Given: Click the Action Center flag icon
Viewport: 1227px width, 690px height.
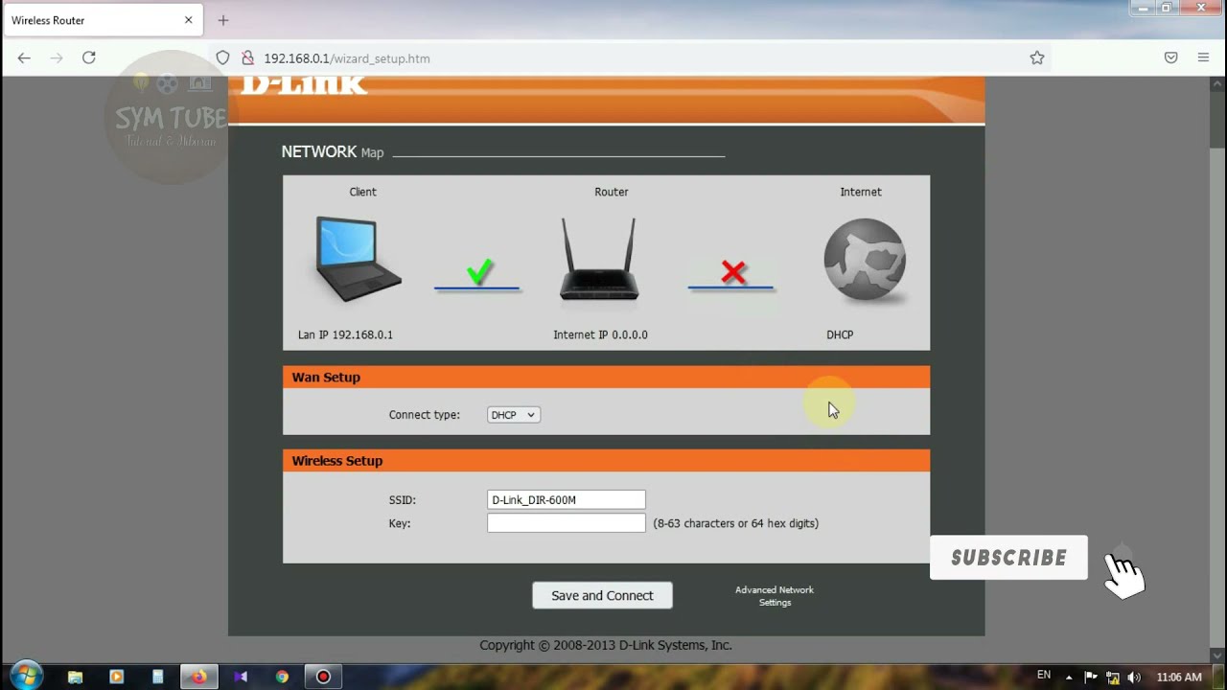Looking at the screenshot, I should point(1091,678).
